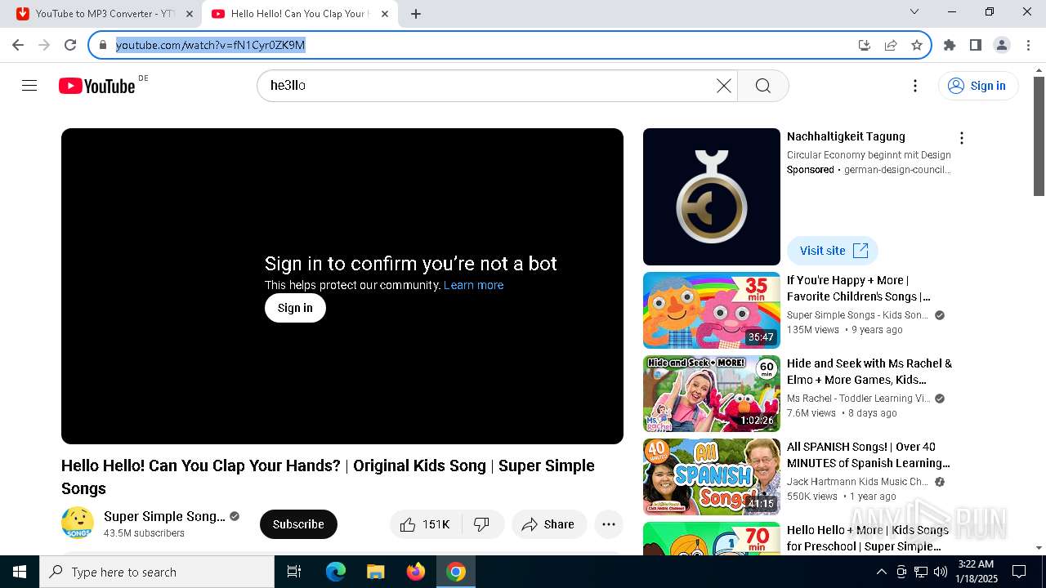Open the YouTube hamburger guide menu

point(29,86)
